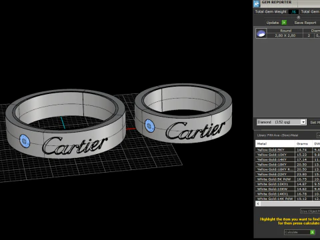Viewport: 320px width, 240px height.
Task: Select the Yellow Gold:9KY row
Action: pyautogui.click(x=287, y=150)
